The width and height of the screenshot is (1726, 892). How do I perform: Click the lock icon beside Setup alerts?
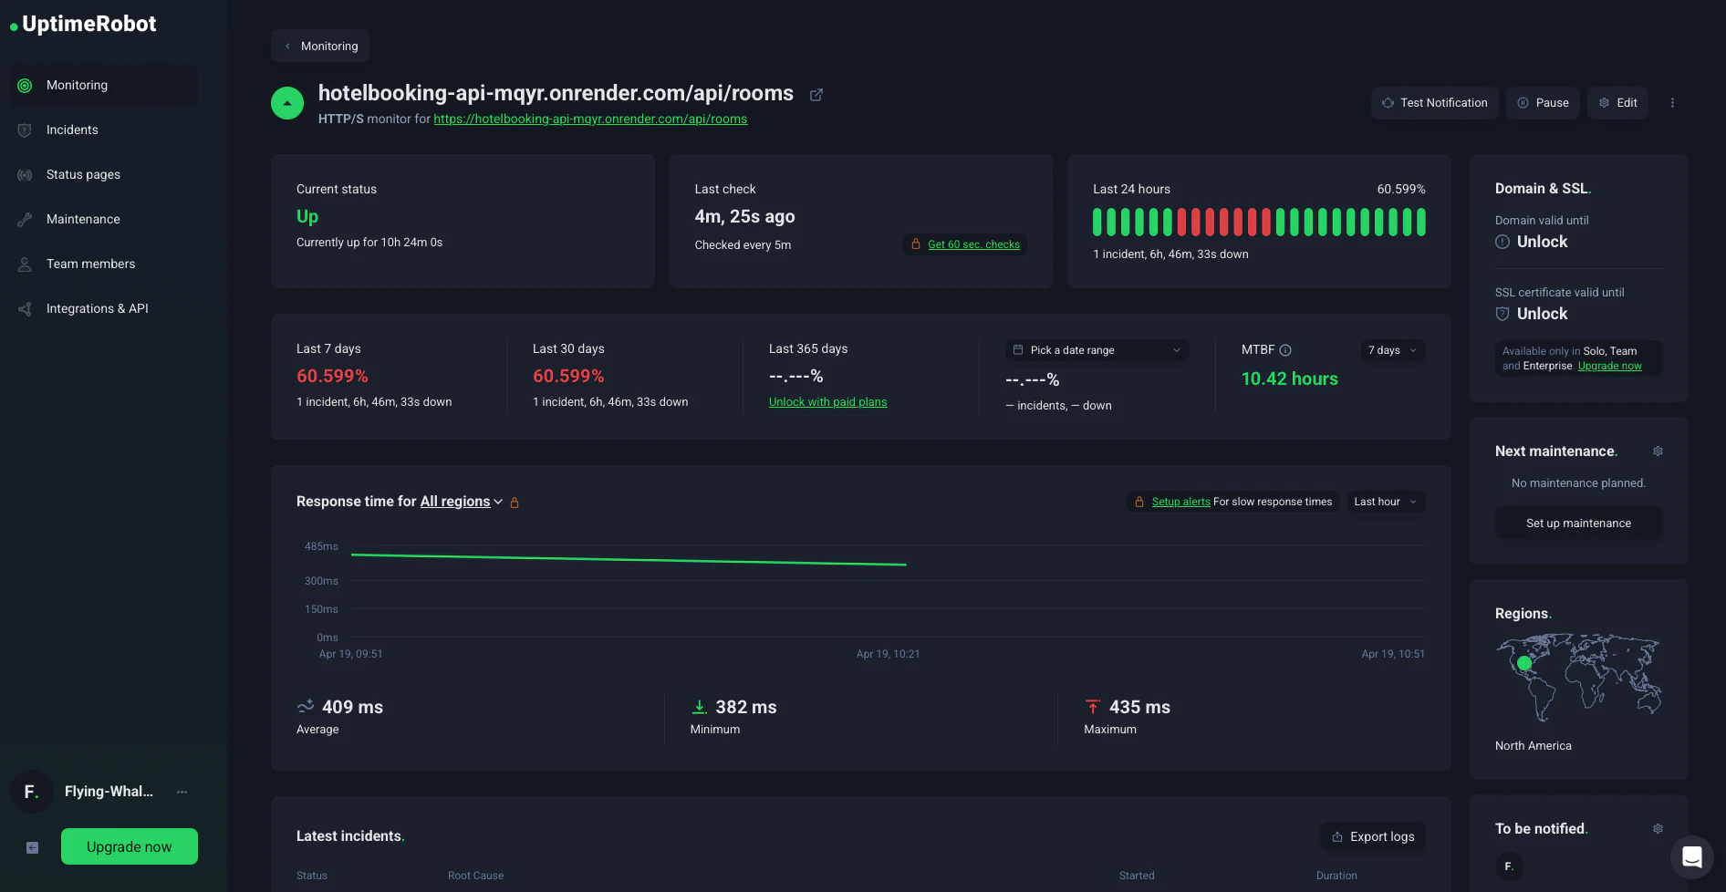pos(1139,502)
